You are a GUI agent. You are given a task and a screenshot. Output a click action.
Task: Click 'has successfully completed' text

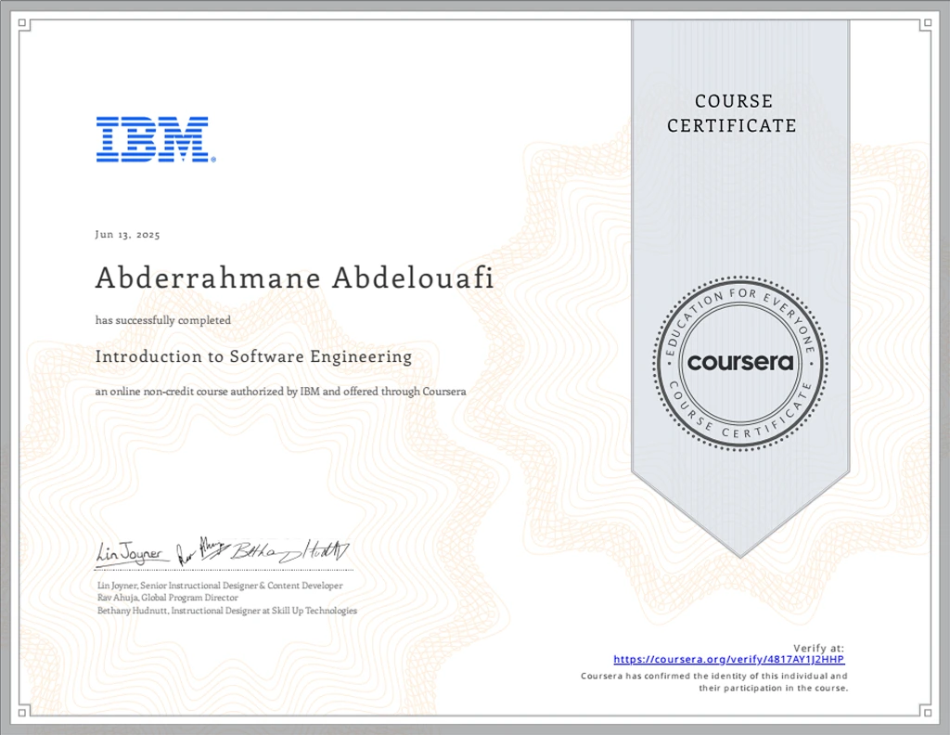pyautogui.click(x=163, y=320)
